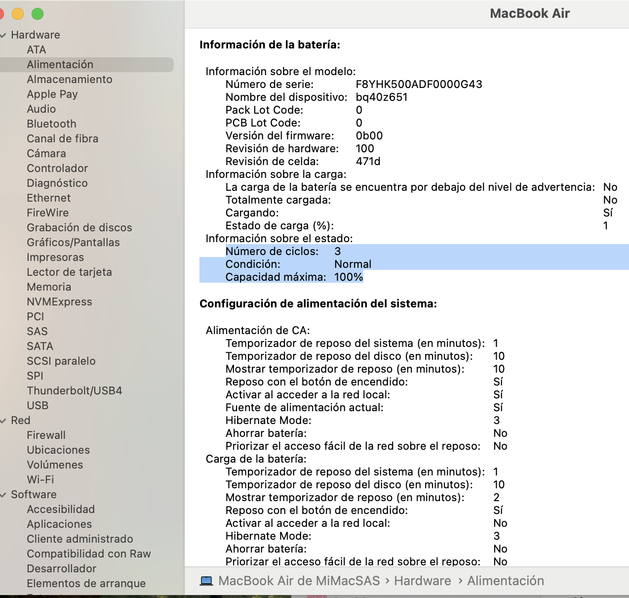Click Hardware in the bottom path bar

(x=422, y=581)
